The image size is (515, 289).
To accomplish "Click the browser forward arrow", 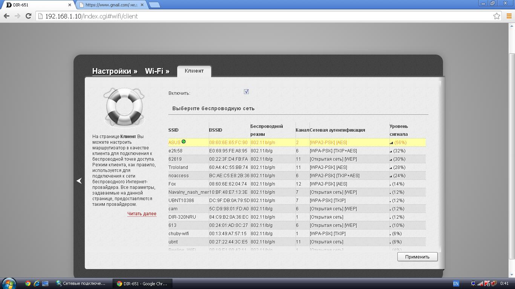I will (17, 16).
